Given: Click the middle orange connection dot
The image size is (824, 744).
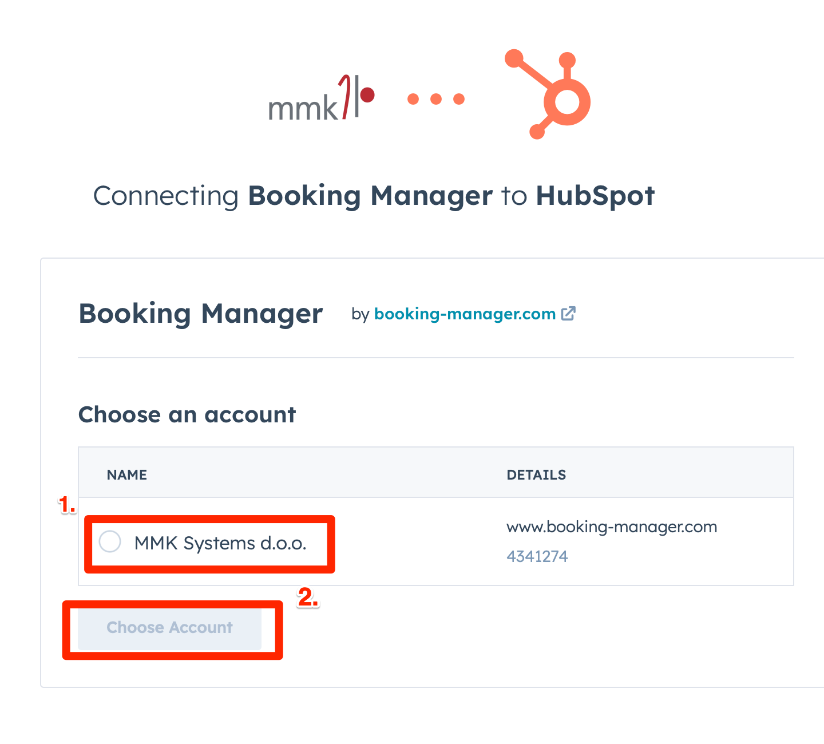Looking at the screenshot, I should [436, 99].
